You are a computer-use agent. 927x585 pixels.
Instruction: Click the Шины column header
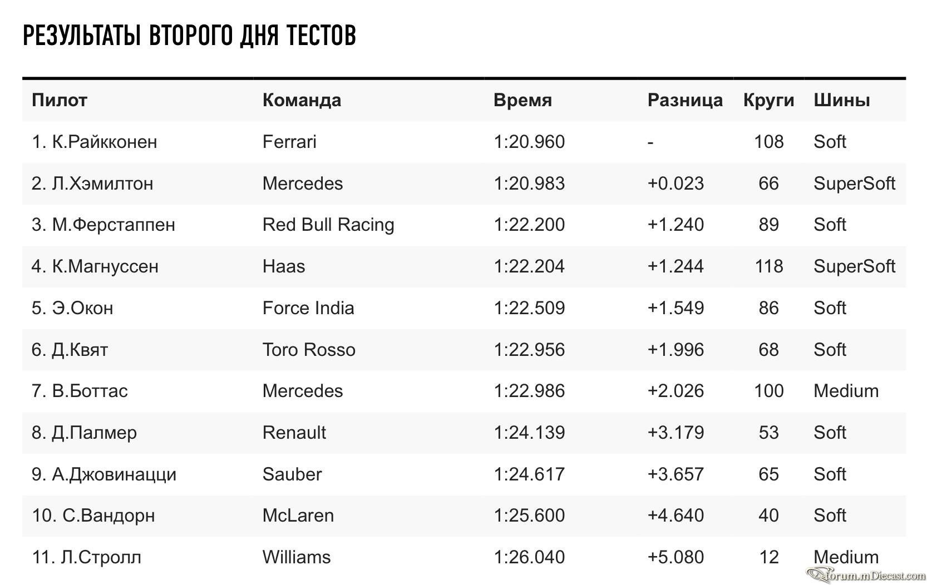click(x=841, y=100)
